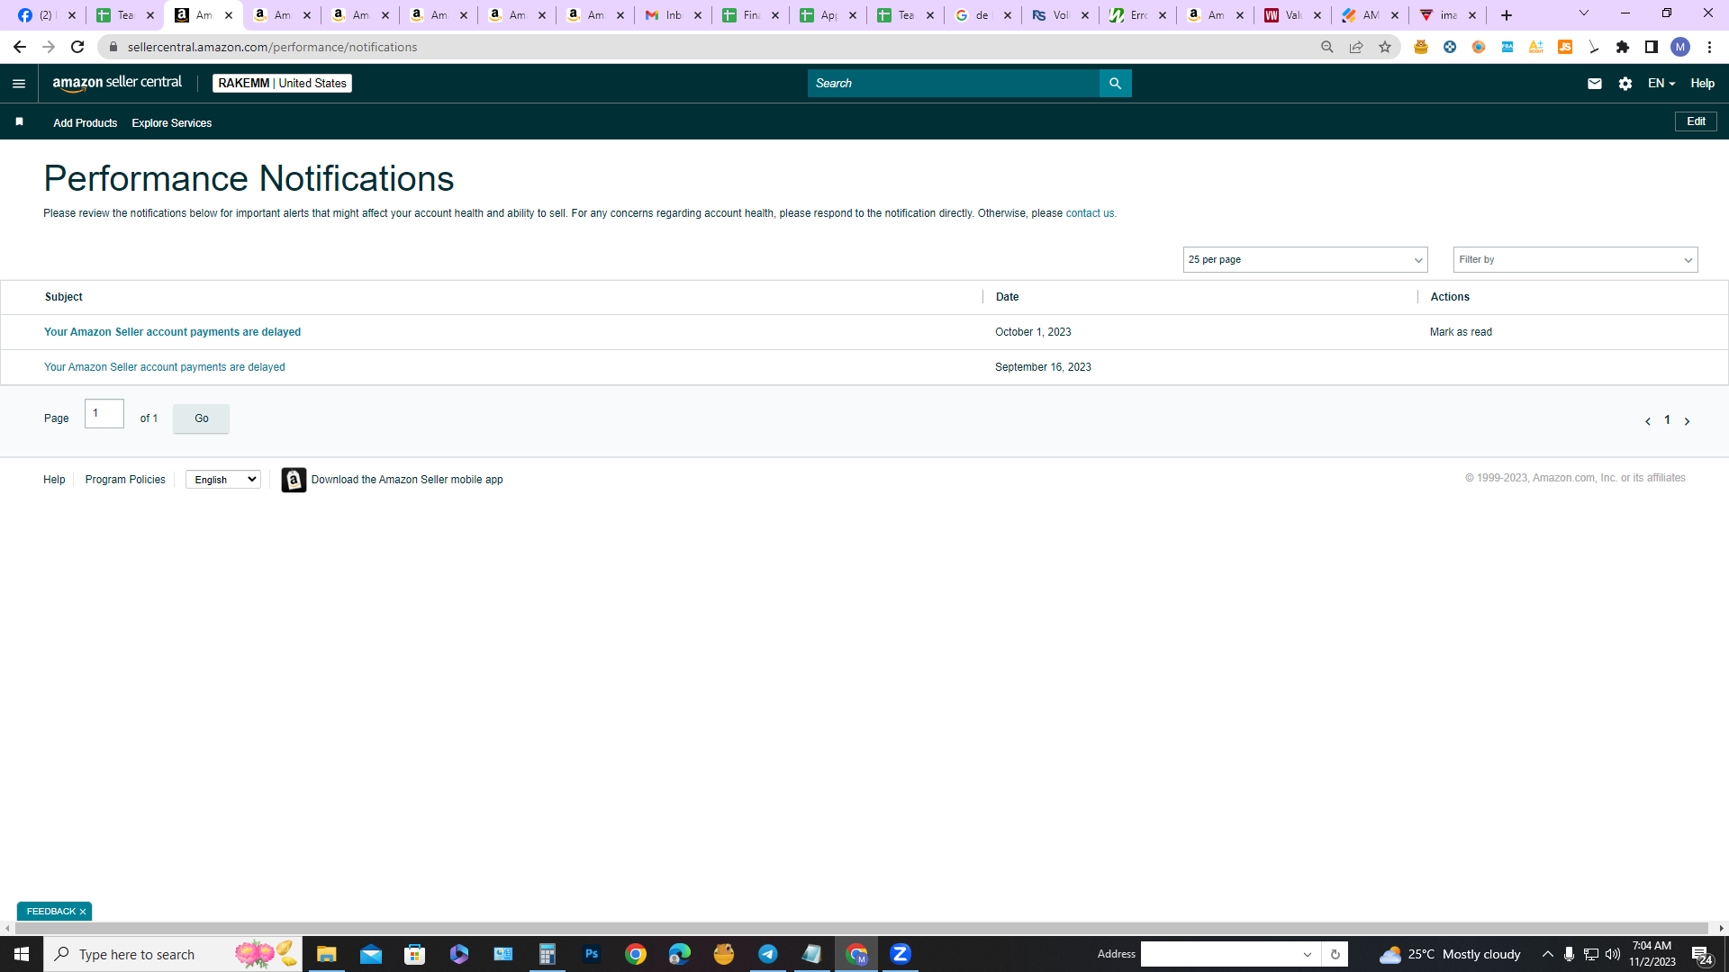Click the Subject column header
The width and height of the screenshot is (1729, 972).
64,297
